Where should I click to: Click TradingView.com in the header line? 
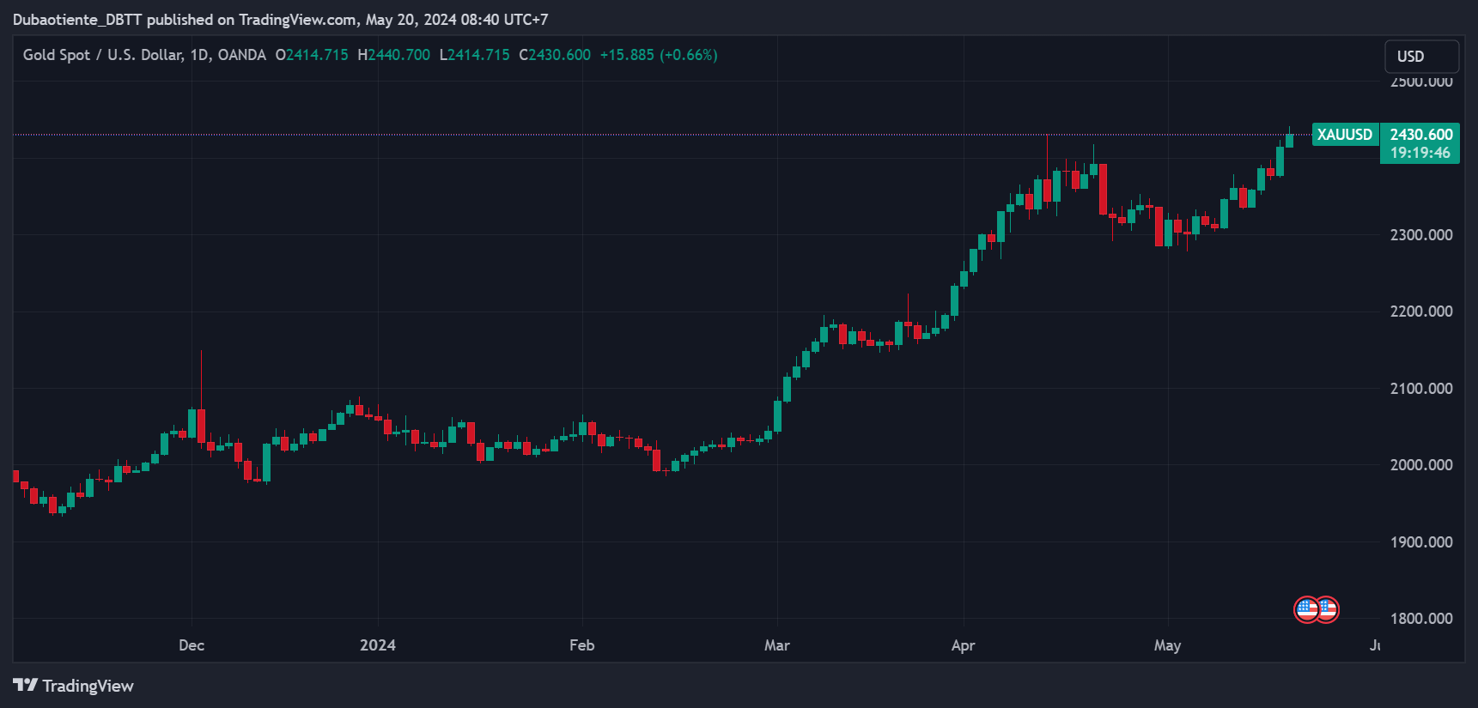[x=298, y=20]
